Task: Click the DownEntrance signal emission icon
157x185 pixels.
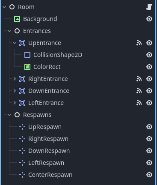Action: click(139, 91)
